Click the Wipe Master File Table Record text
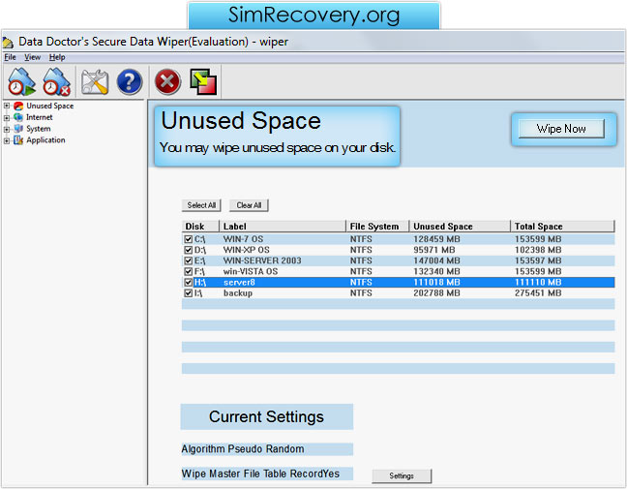627x489 pixels. click(x=252, y=474)
